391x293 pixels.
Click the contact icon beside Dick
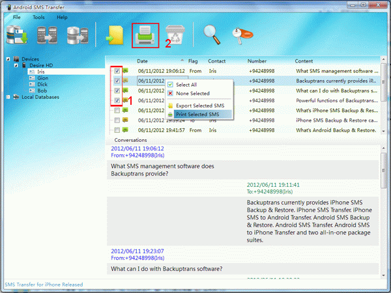tap(32, 84)
